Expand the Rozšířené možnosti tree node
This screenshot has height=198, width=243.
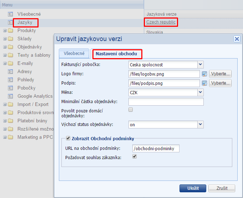point(5,129)
